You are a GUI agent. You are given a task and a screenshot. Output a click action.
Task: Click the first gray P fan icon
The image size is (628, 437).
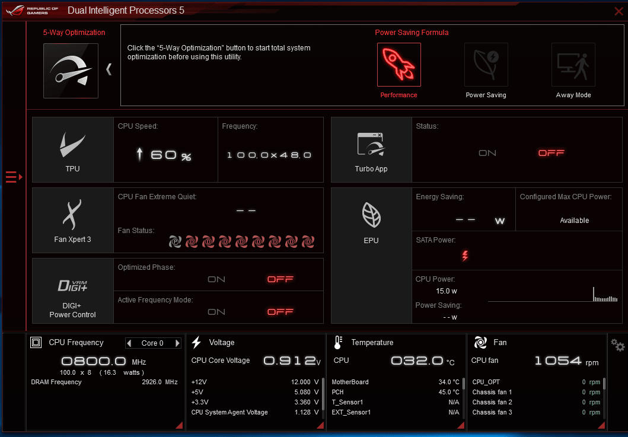click(x=175, y=241)
